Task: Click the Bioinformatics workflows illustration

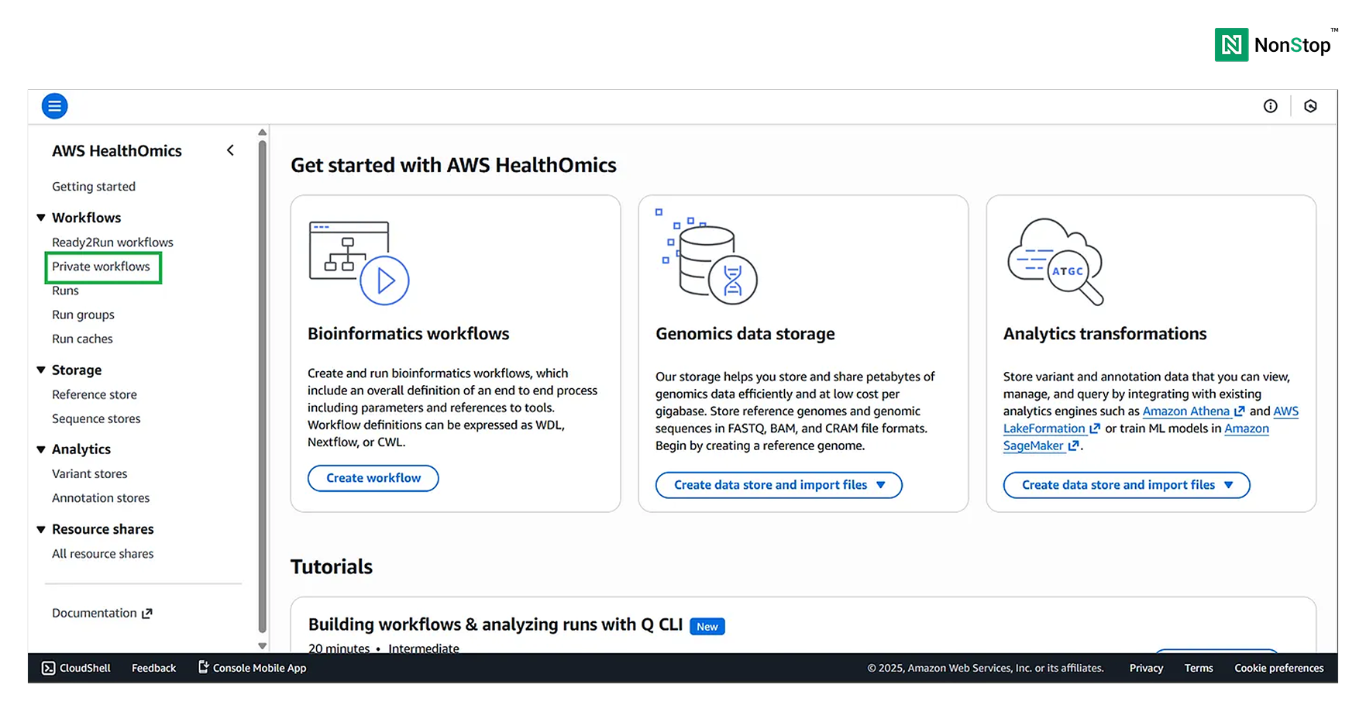Action: [x=359, y=263]
